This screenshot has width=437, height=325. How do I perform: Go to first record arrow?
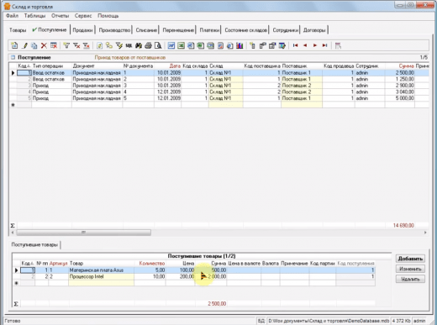pos(295,45)
